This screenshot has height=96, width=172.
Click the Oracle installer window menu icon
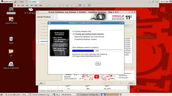coord(38,12)
